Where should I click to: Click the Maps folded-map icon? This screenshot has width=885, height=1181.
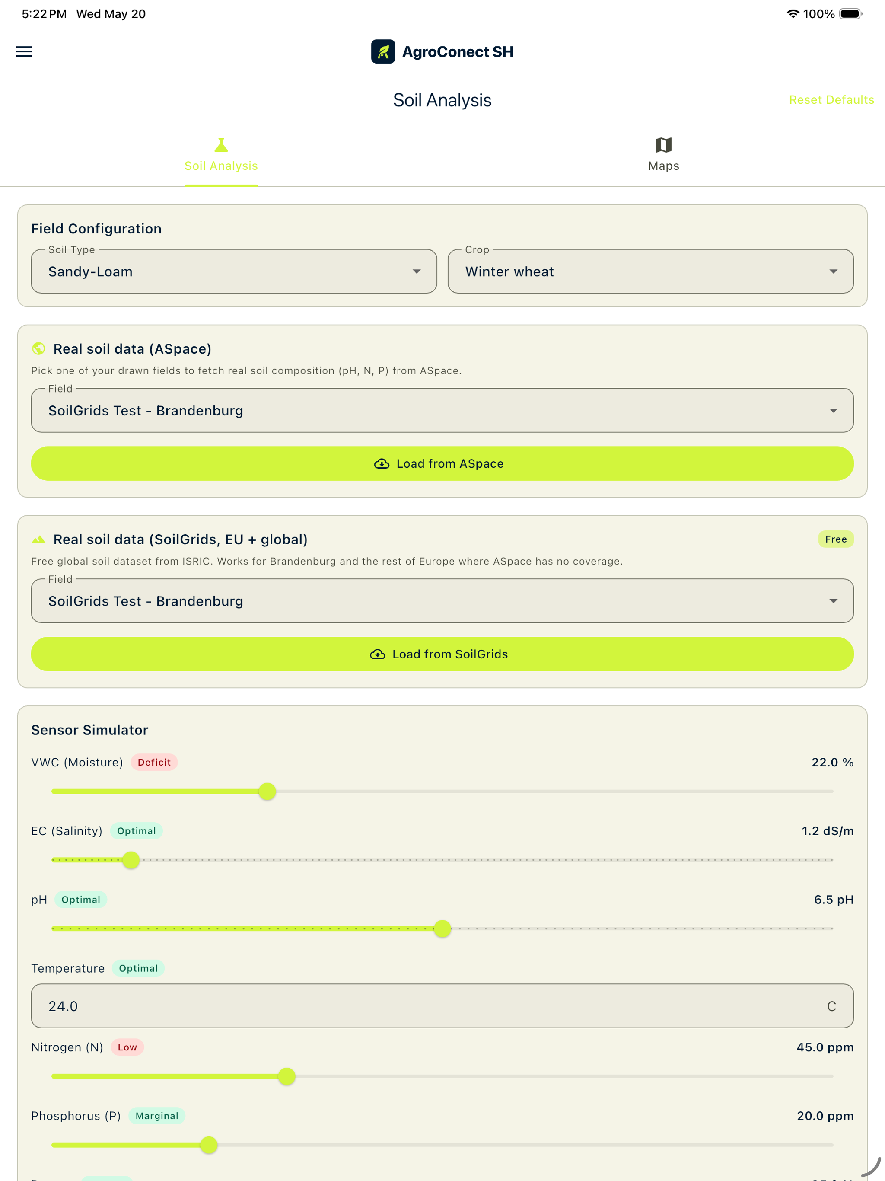pyautogui.click(x=663, y=145)
